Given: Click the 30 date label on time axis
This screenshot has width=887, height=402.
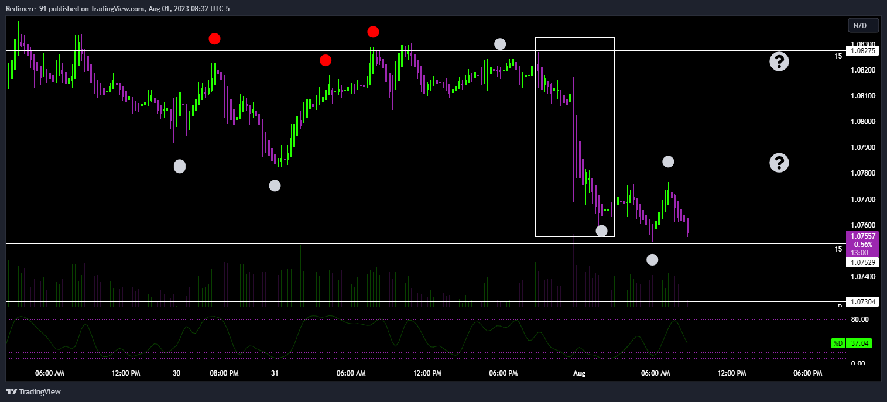Looking at the screenshot, I should (x=177, y=373).
